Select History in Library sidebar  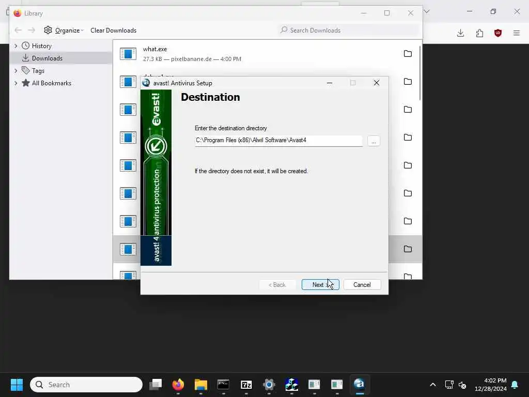41,46
